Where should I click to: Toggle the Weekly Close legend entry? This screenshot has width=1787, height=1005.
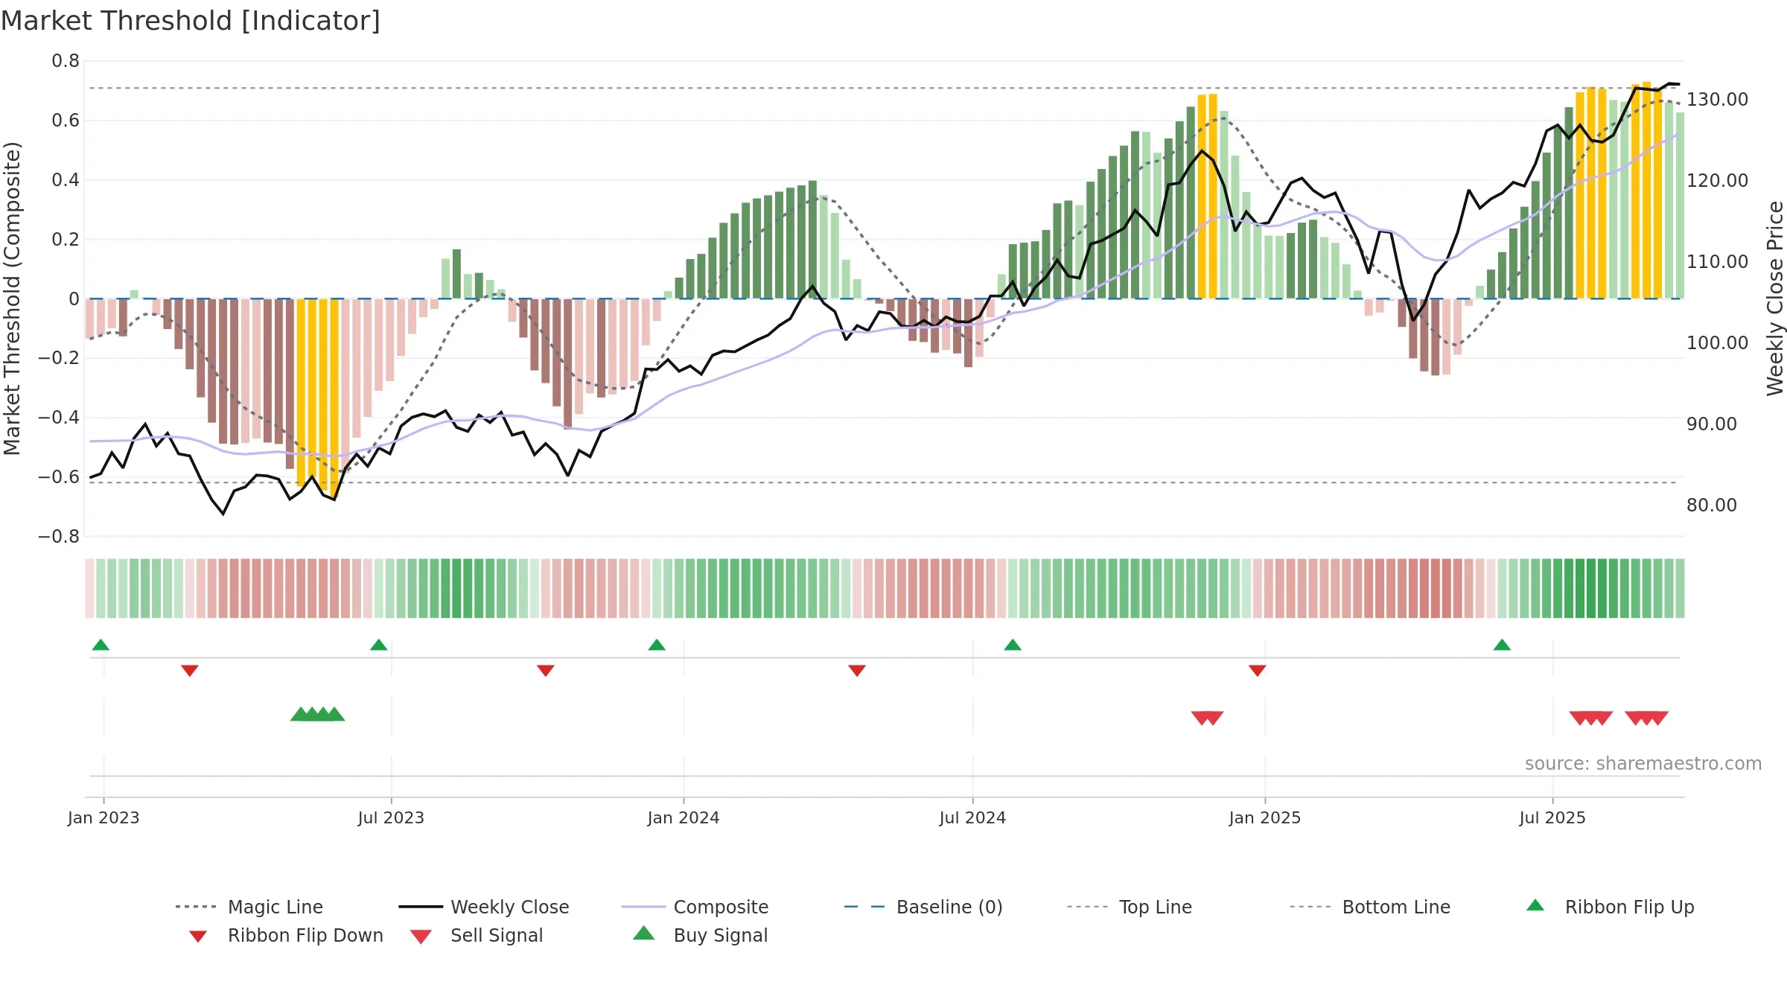(484, 907)
